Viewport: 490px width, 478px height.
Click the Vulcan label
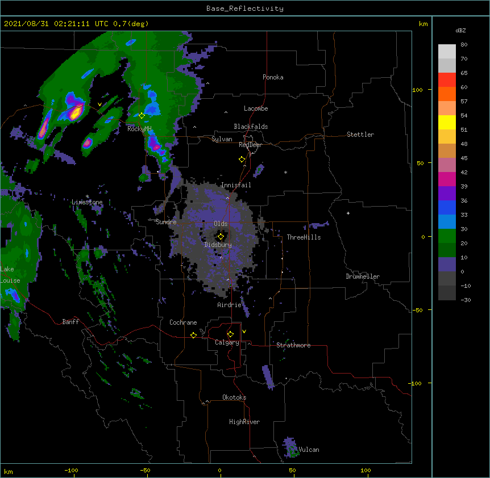(309, 450)
